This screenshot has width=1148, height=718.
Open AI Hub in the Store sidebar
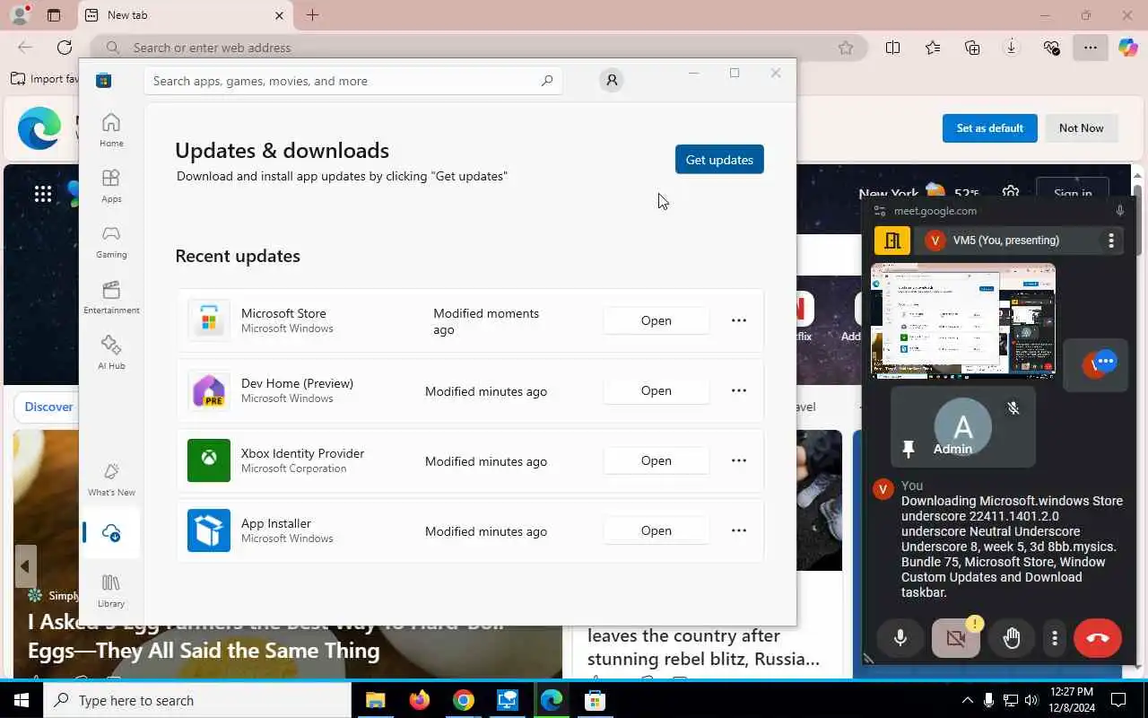[111, 353]
